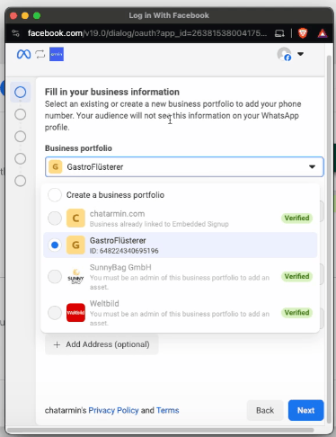Click the plus icon in Add Address
Screen dimensions: 336x437
57,344
